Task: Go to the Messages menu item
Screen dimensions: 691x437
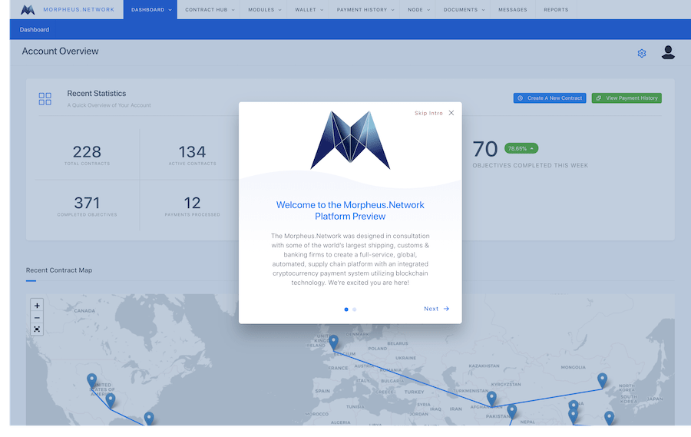Action: tap(512, 10)
